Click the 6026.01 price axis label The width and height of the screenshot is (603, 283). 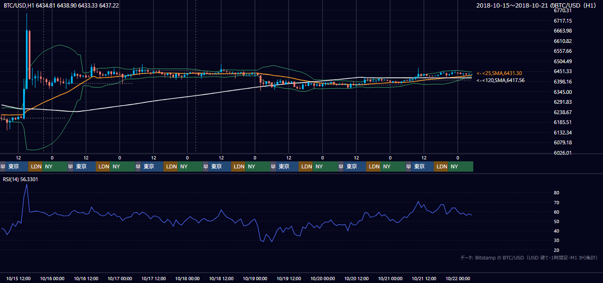563,153
